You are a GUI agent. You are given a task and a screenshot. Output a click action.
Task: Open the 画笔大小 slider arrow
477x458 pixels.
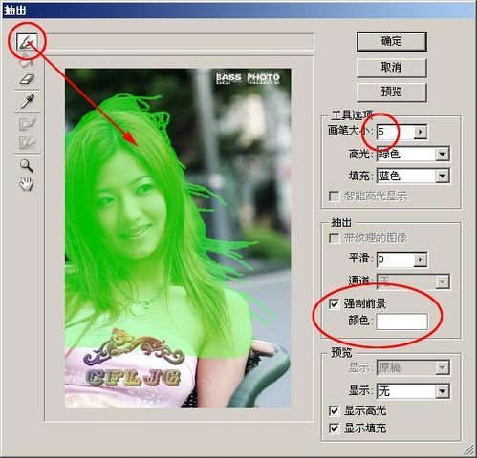(421, 132)
